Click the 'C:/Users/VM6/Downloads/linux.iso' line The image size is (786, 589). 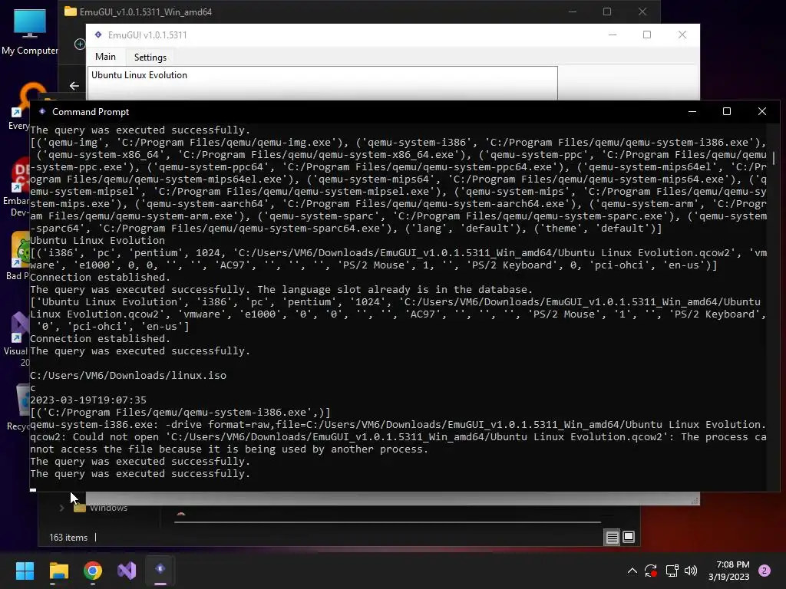pos(128,376)
